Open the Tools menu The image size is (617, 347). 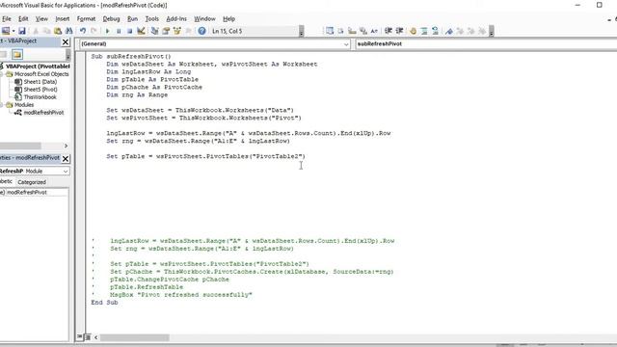pos(151,19)
